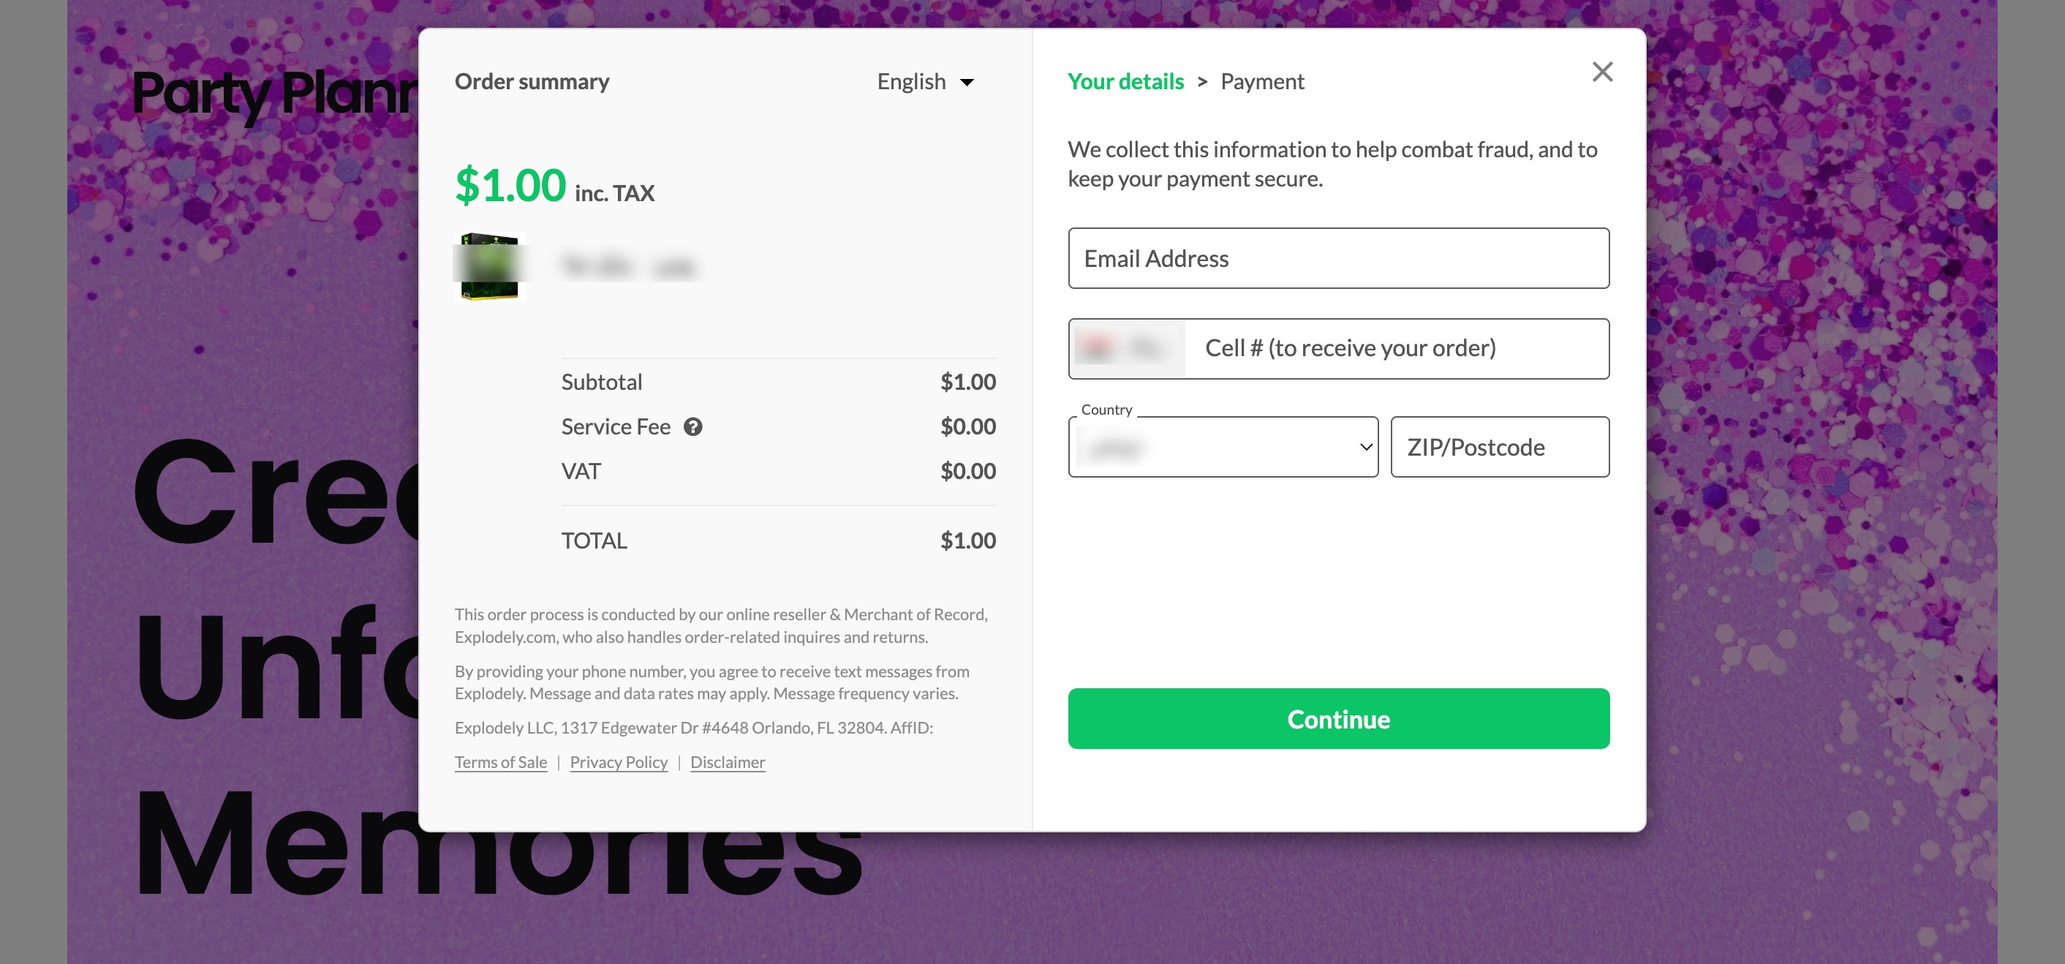Focus the Cell # phone number field
Image resolution: width=2065 pixels, height=964 pixels.
coord(1395,348)
